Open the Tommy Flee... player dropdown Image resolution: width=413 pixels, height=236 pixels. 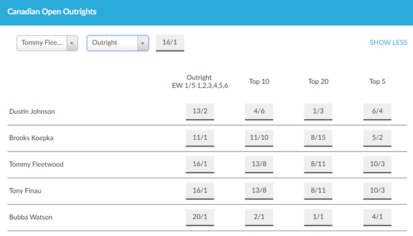click(47, 43)
